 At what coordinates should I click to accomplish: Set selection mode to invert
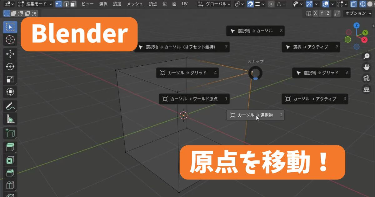(x=27, y=13)
